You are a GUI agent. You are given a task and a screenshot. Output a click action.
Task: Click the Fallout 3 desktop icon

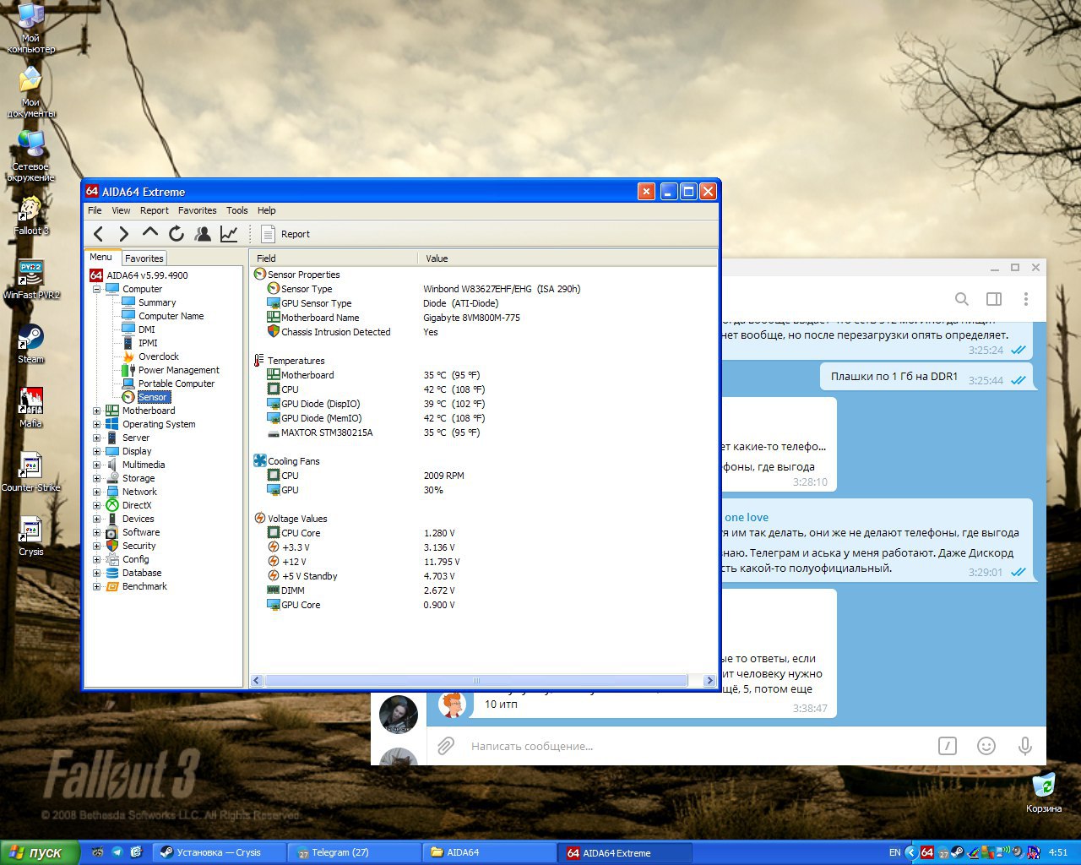tap(31, 215)
